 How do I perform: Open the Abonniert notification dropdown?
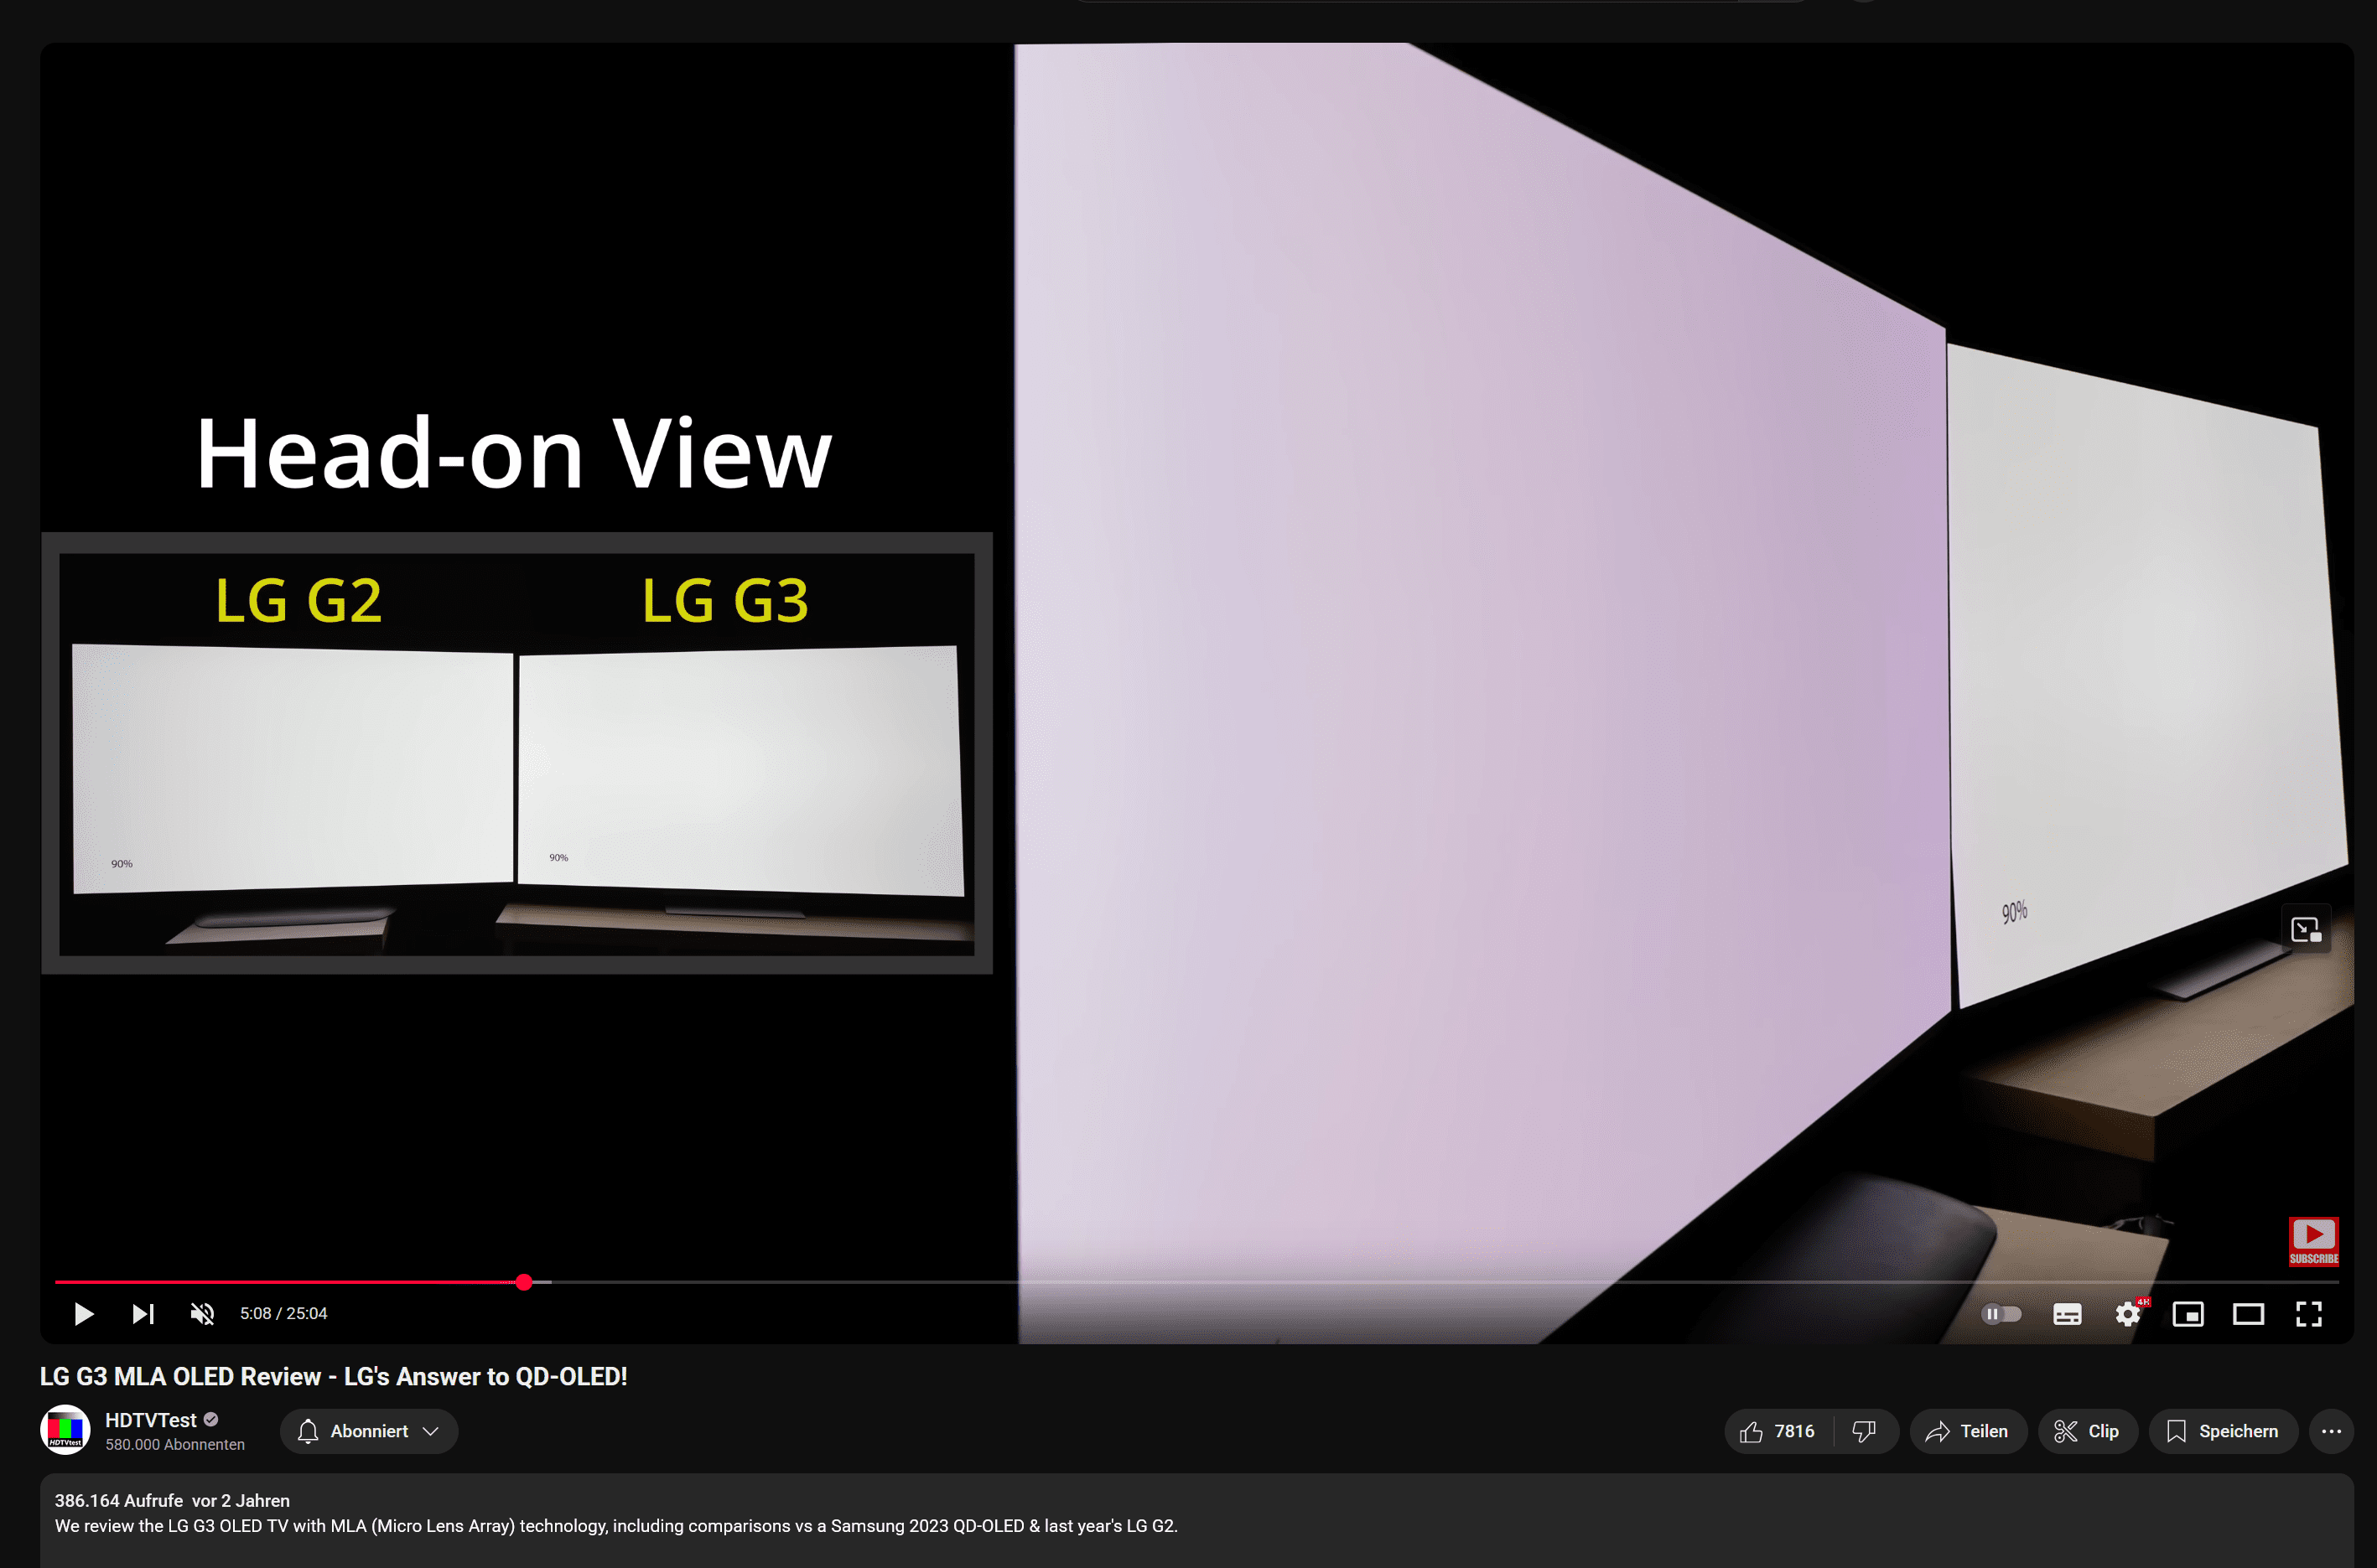pyautogui.click(x=369, y=1431)
